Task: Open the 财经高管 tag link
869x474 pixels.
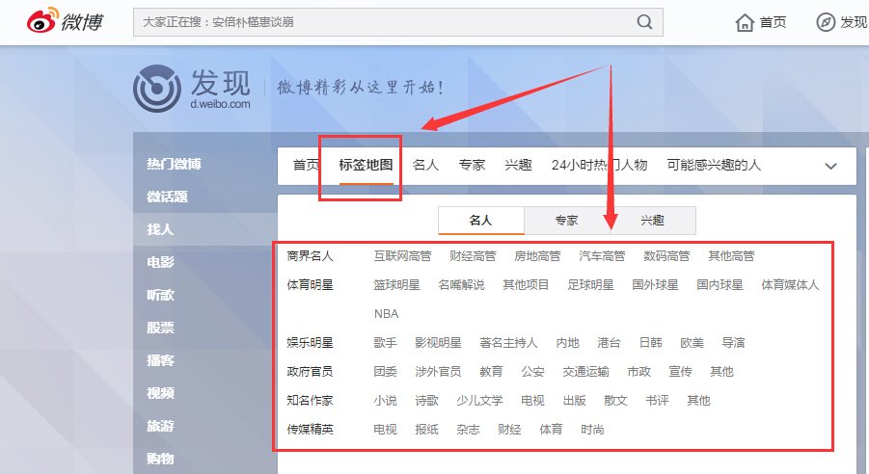Action: [473, 256]
